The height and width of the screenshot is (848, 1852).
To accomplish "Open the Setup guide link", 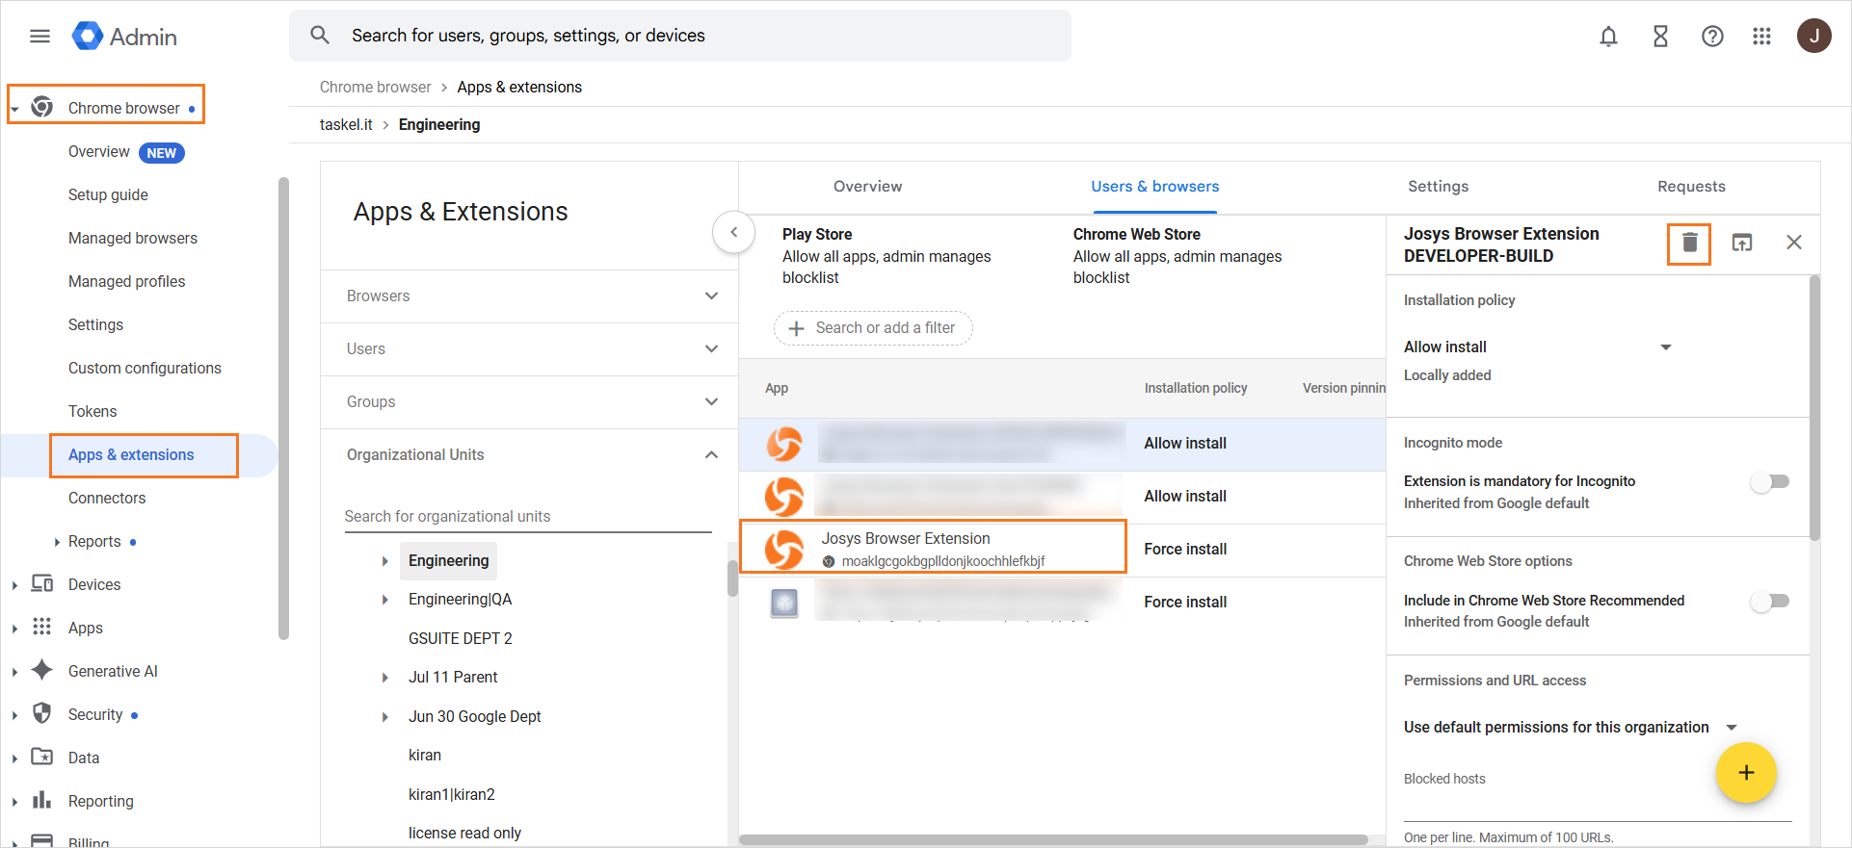I will (108, 194).
